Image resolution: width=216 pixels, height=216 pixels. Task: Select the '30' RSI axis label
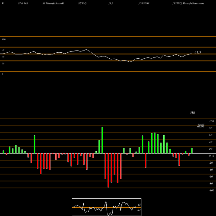click(3, 64)
